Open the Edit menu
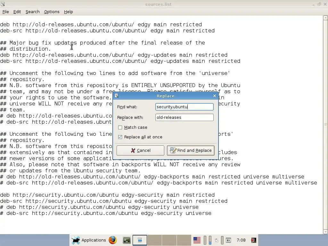 [x=17, y=12]
